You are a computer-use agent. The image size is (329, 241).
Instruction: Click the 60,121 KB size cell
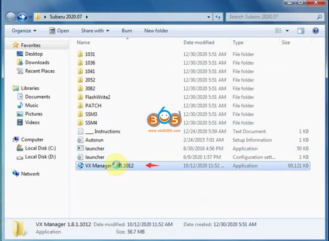pyautogui.click(x=298, y=166)
